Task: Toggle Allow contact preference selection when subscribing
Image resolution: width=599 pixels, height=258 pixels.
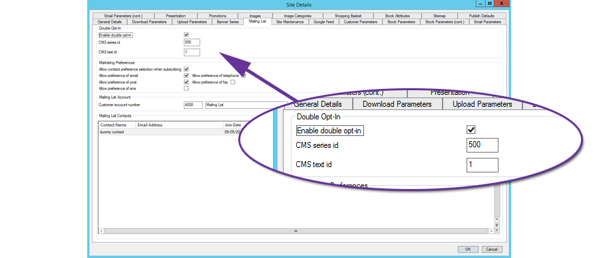Action: (x=186, y=69)
